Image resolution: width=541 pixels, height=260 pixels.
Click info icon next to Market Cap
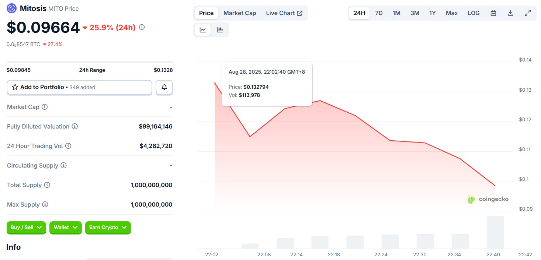point(45,107)
